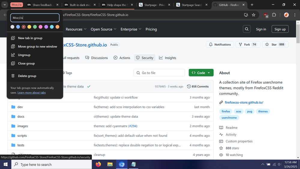Select the grey tab group color
The height and width of the screenshot is (169, 300).
click(12, 27)
